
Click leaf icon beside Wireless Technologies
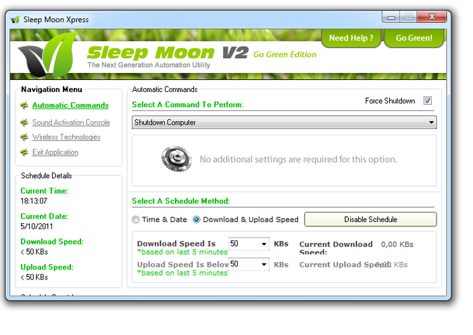24,137
